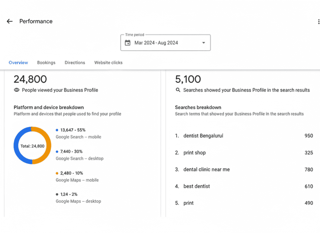Image resolution: width=320 pixels, height=233 pixels.
Task: Click the 13,647 - 55% value
Action: pos(73,130)
